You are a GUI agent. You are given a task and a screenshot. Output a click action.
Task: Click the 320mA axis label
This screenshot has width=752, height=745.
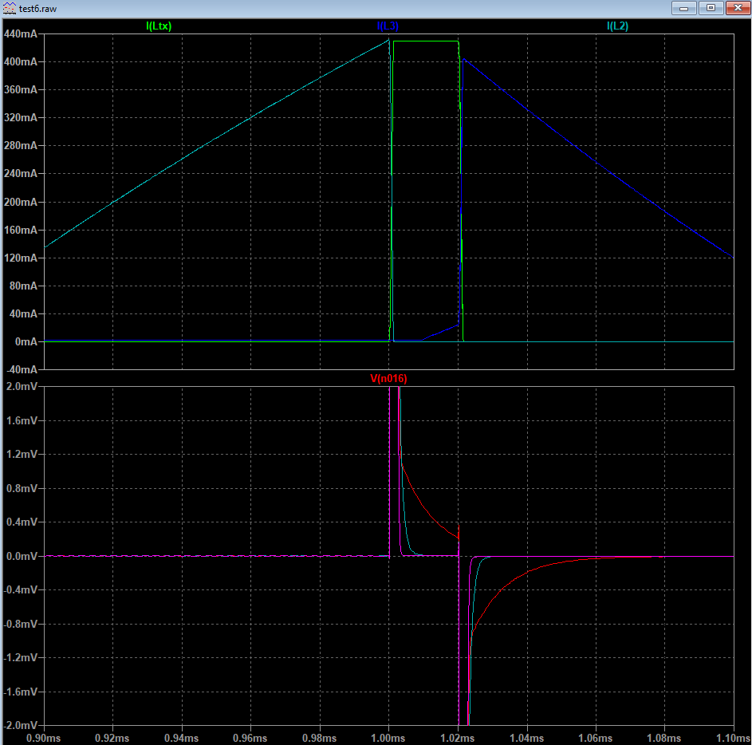[20, 117]
